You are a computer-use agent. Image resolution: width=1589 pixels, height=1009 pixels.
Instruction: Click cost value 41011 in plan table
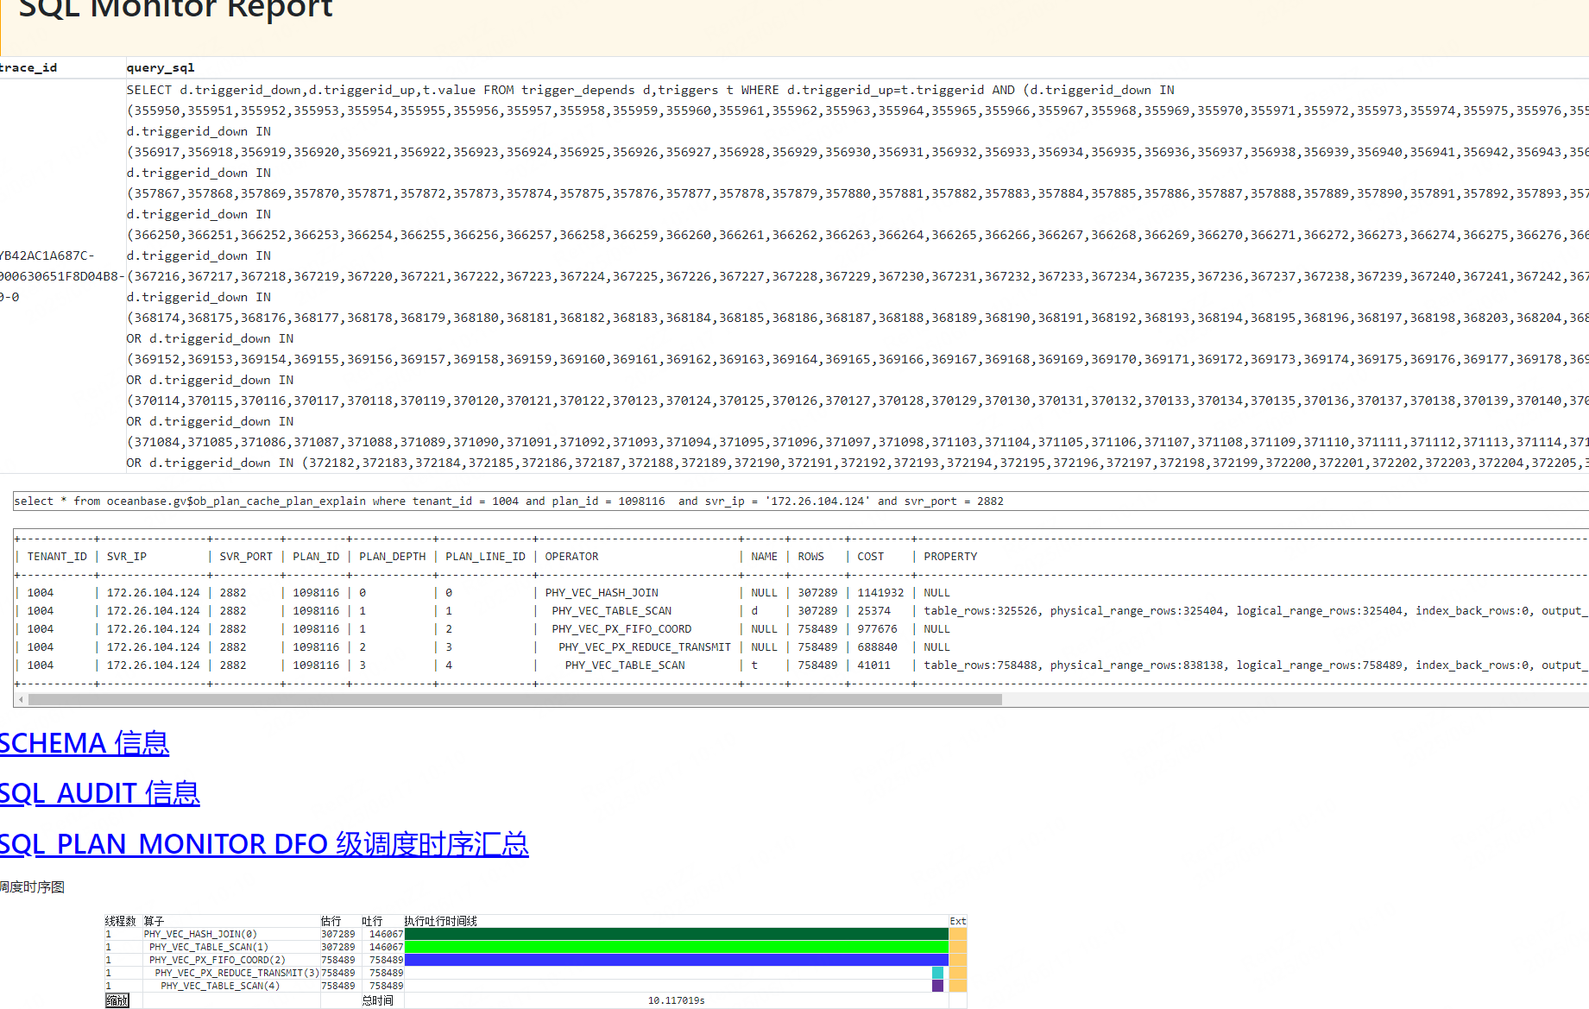[x=873, y=665]
